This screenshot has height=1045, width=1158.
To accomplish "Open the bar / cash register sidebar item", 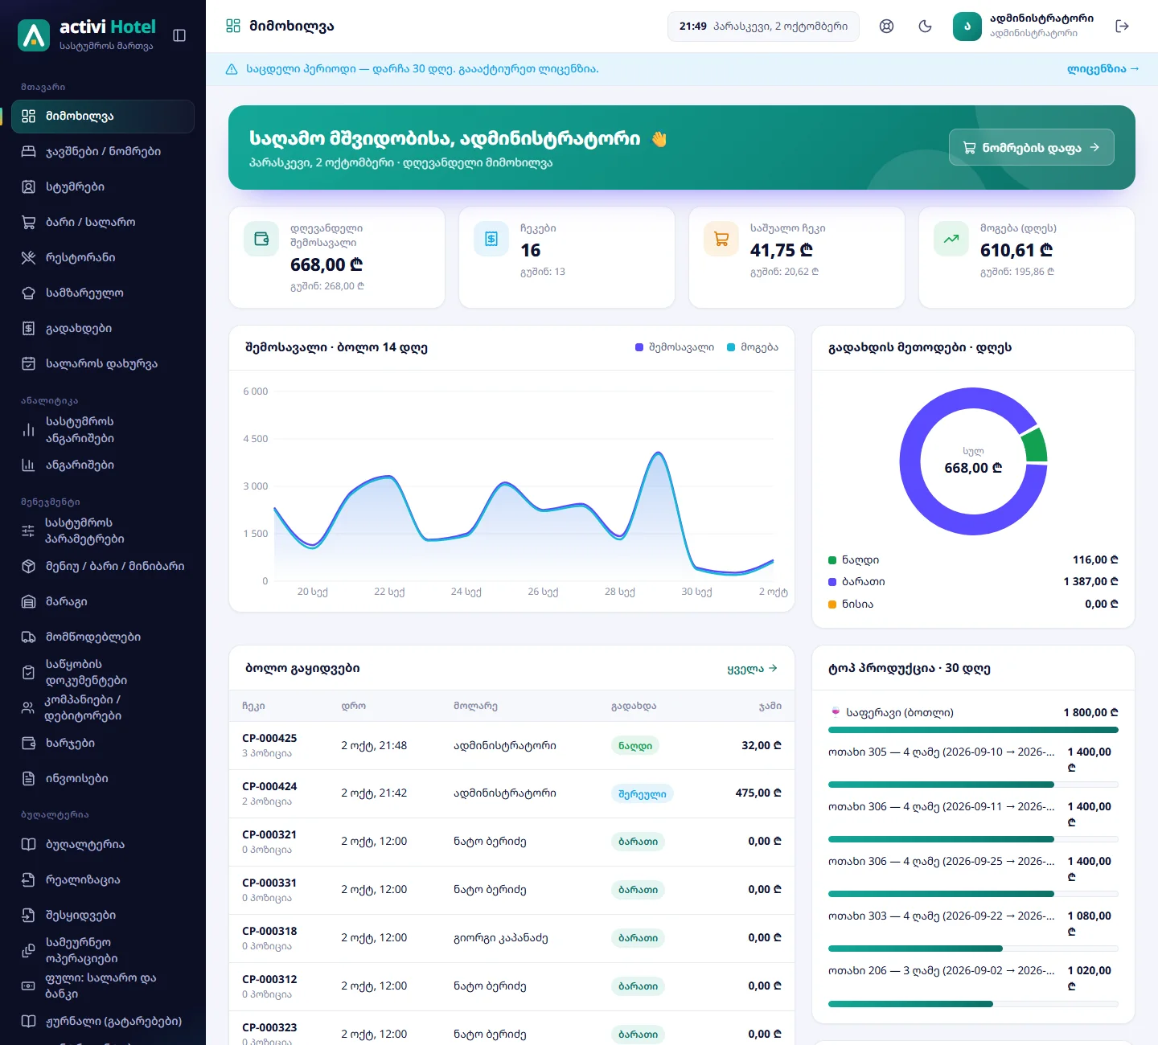I will 103,222.
